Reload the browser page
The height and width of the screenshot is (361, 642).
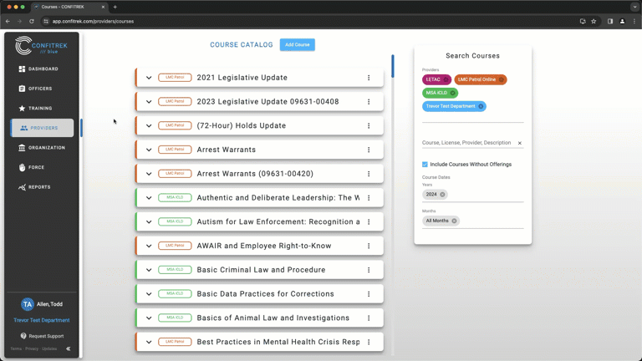click(32, 21)
